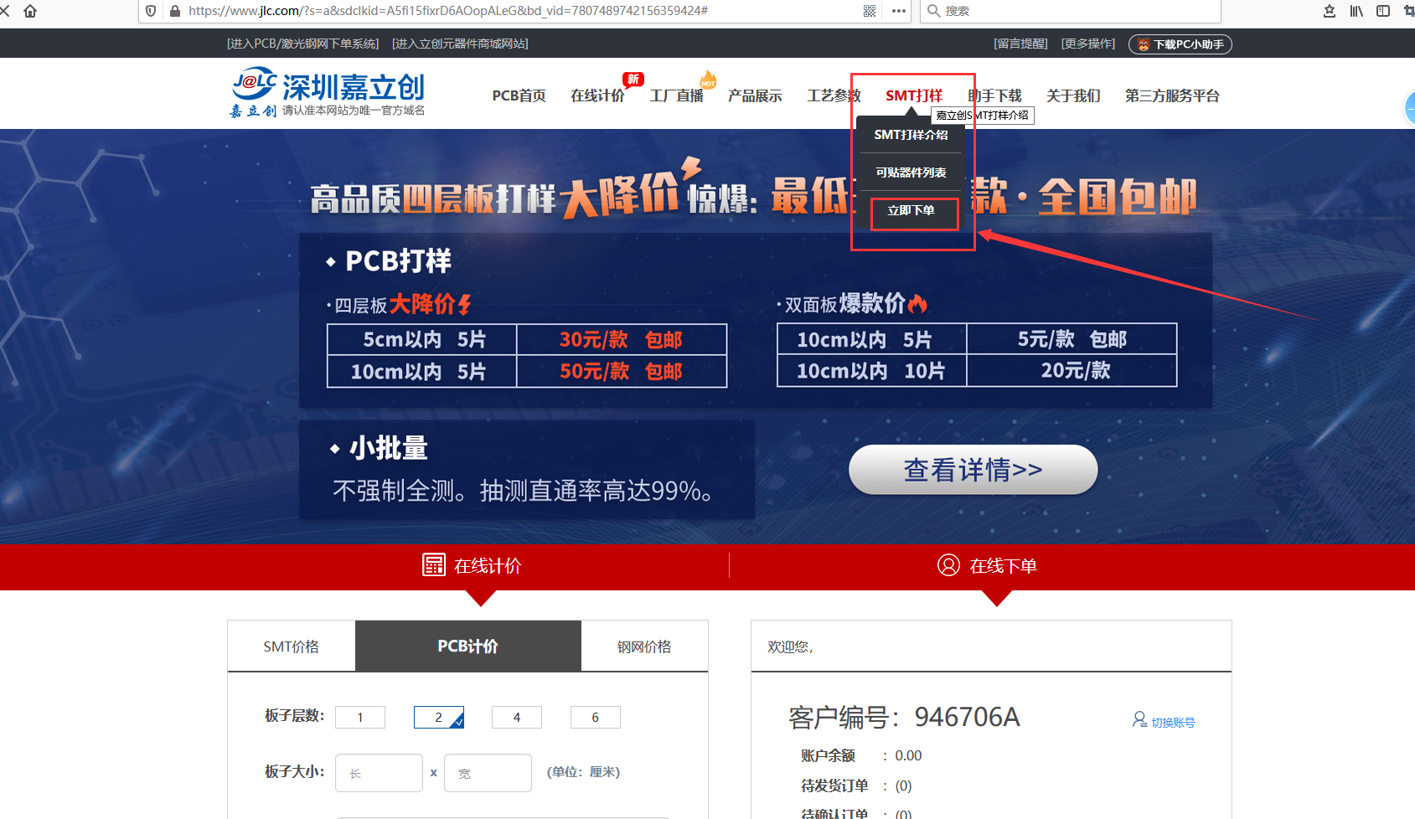Select 6 for 板子层数
Image resolution: width=1415 pixels, height=819 pixels.
[595, 717]
